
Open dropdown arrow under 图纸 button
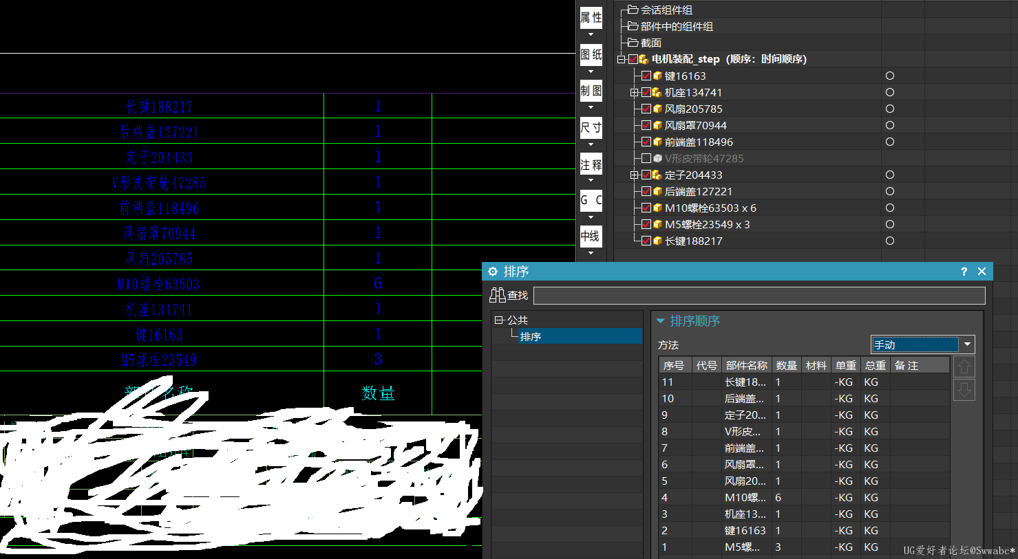pyautogui.click(x=591, y=71)
